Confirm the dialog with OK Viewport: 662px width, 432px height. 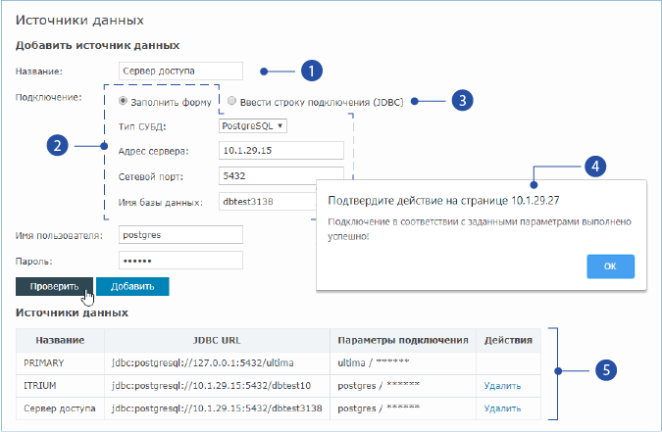coord(610,266)
